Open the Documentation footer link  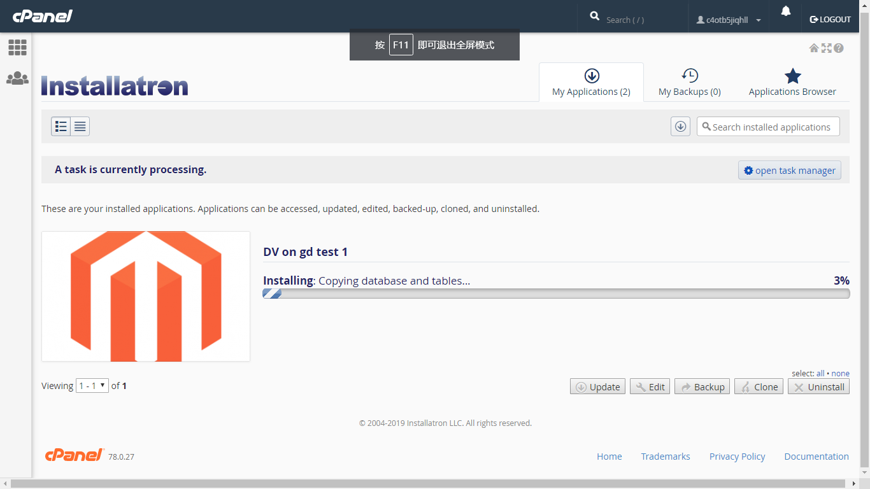coord(817,457)
